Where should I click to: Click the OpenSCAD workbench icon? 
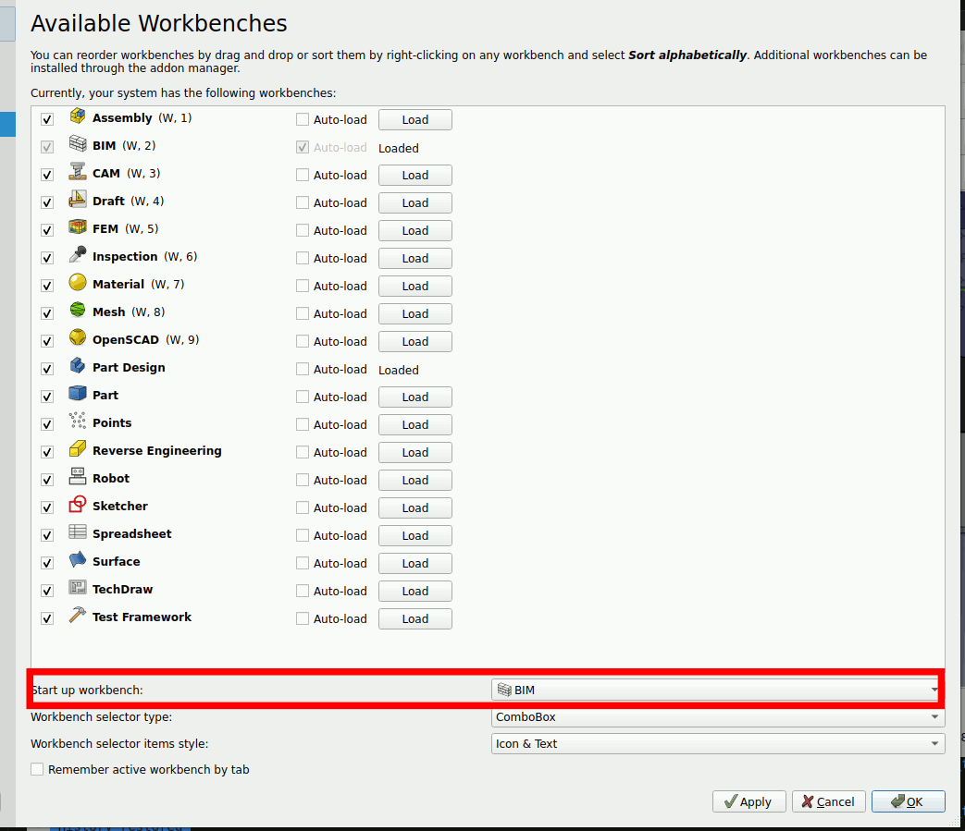[x=78, y=340]
